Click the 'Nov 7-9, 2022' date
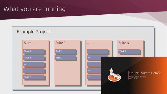167x94 pixels. tap(134, 79)
